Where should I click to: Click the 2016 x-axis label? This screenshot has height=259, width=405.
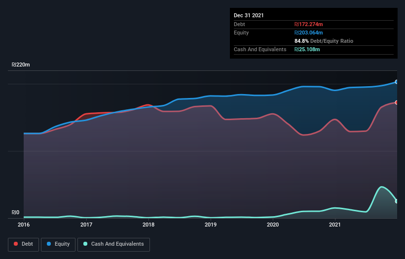coord(24,225)
